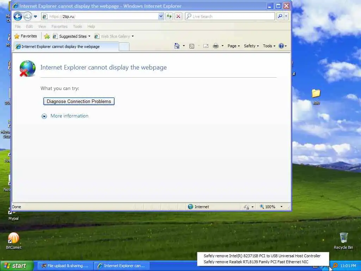Open the Tools command bar menu

[x=269, y=46]
